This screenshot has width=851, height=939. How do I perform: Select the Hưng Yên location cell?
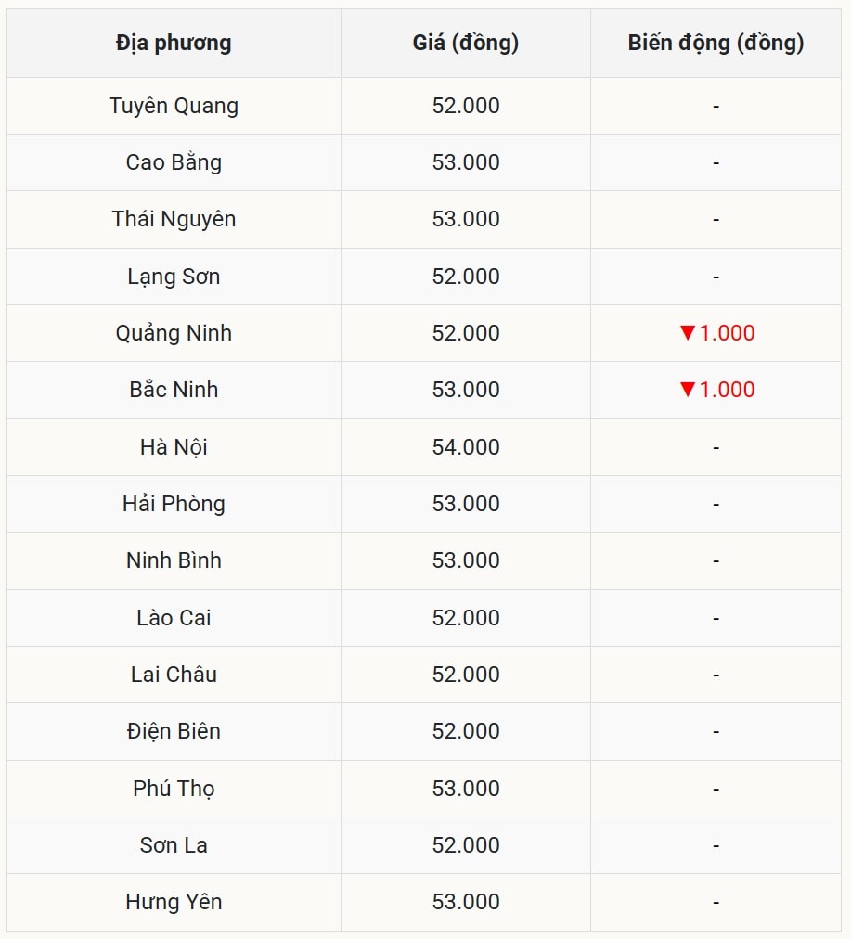tap(174, 902)
